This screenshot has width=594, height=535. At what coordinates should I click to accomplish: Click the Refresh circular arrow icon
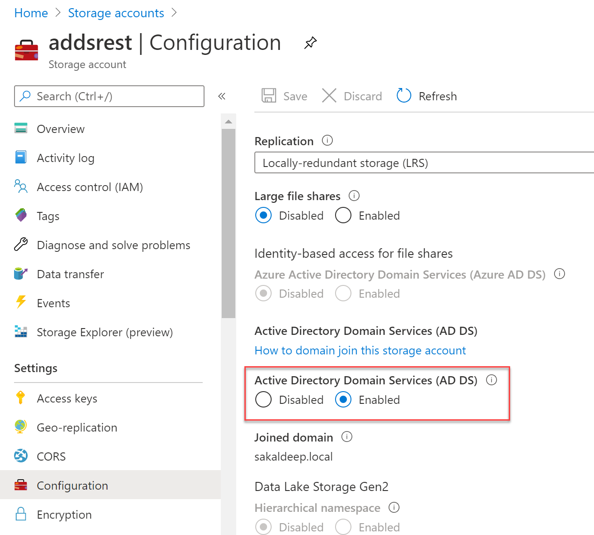pyautogui.click(x=404, y=96)
